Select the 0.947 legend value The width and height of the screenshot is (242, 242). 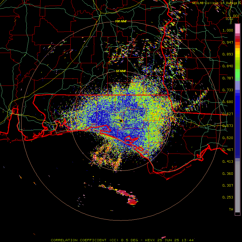point(228,42)
